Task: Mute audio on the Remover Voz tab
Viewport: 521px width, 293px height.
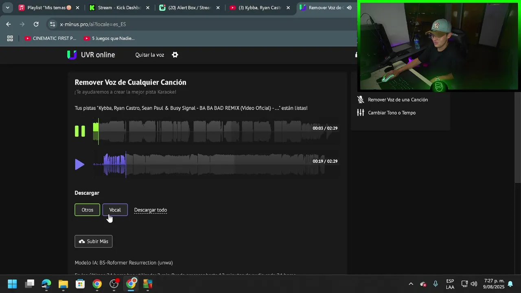Action: (x=349, y=8)
